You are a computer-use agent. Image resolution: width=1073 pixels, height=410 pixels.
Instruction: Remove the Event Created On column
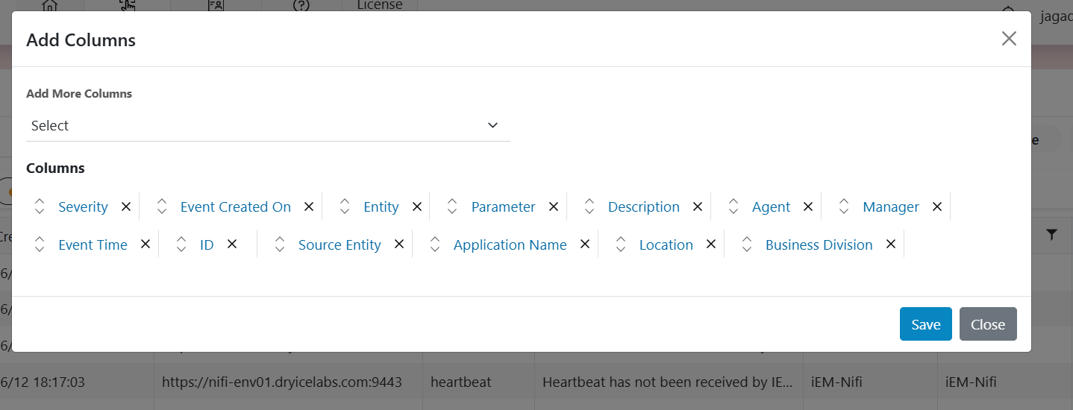point(309,206)
